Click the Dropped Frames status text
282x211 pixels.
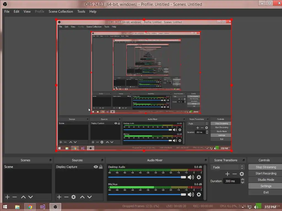[141, 206]
